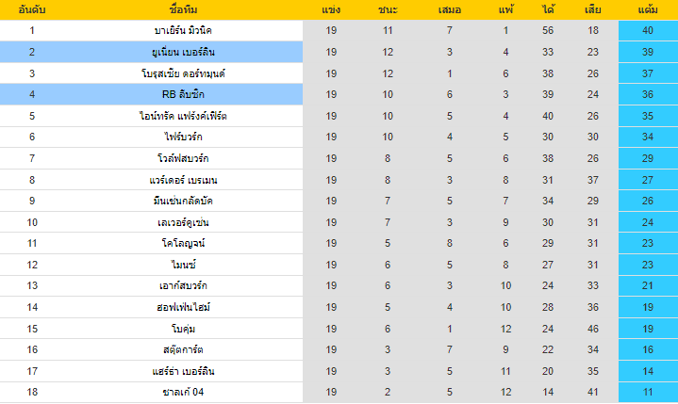The height and width of the screenshot is (404, 678).
Task: Select แวร์เดอร์ เบรเมน in the table
Action: (x=183, y=180)
